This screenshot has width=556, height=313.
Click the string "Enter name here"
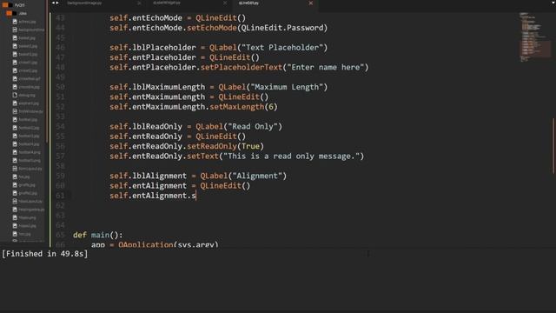(x=326, y=68)
